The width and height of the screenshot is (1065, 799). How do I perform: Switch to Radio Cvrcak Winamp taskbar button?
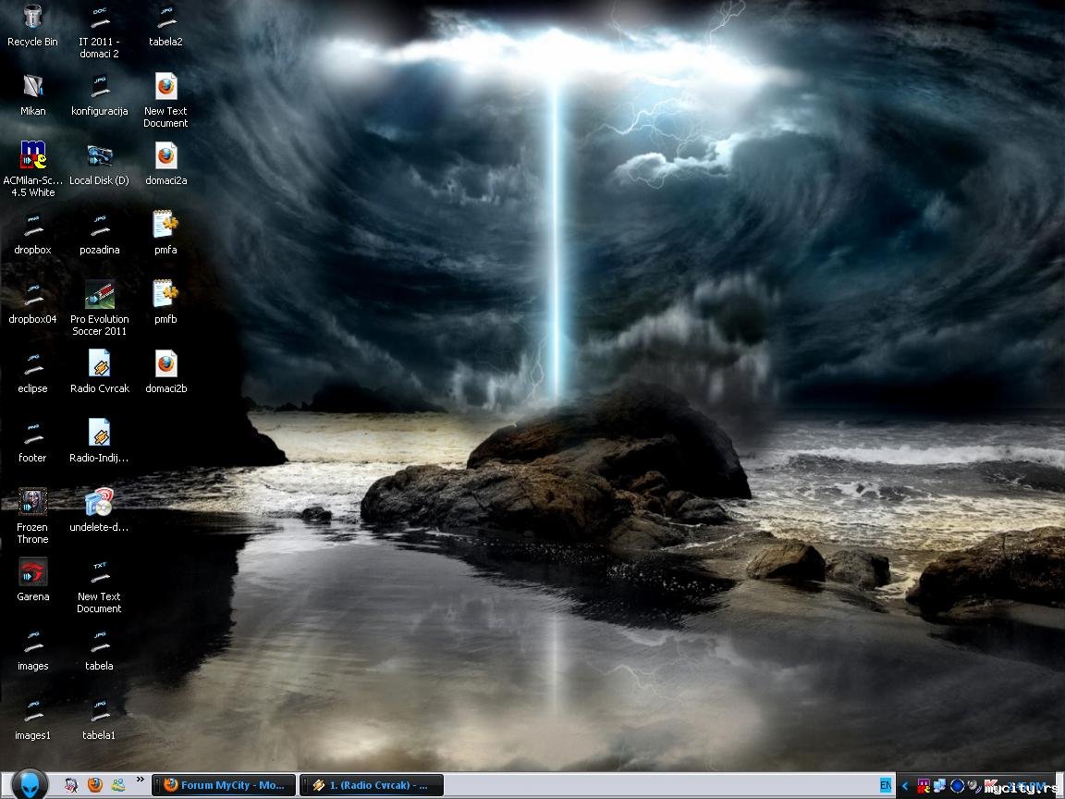coord(371,785)
